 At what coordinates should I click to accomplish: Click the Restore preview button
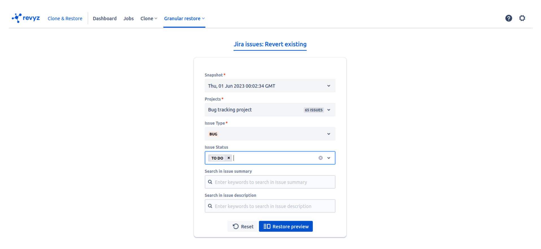[286, 226]
